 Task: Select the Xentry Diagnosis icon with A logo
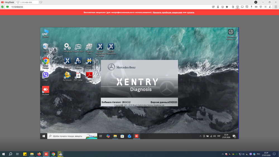pyautogui.click(x=78, y=63)
